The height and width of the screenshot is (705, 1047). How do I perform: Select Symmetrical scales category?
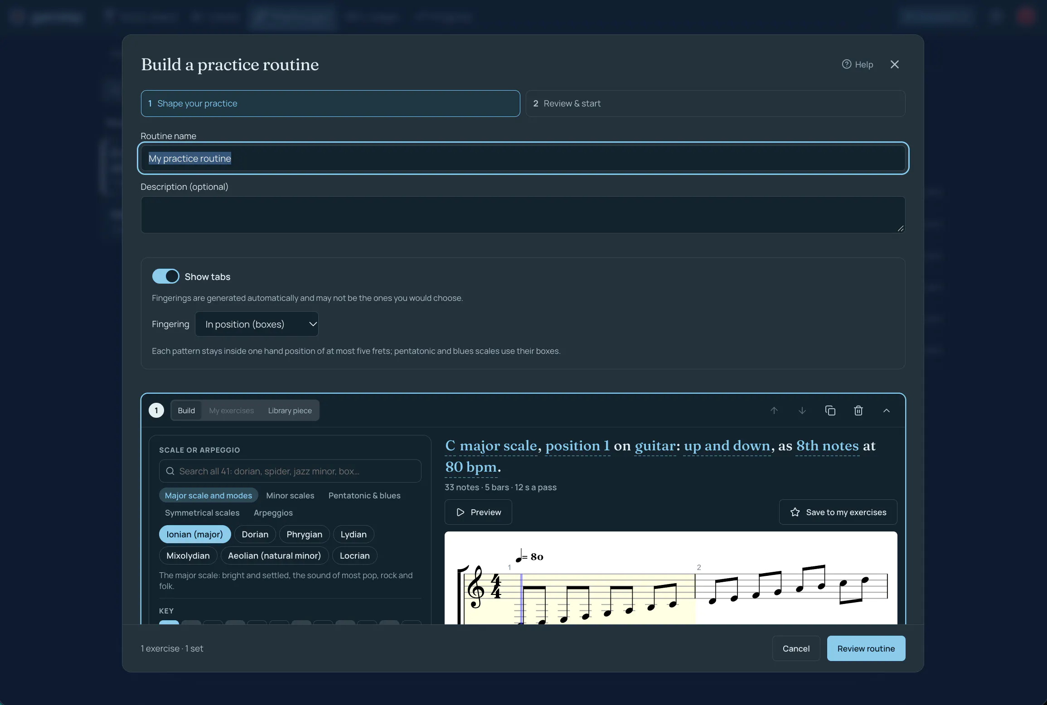pyautogui.click(x=202, y=512)
